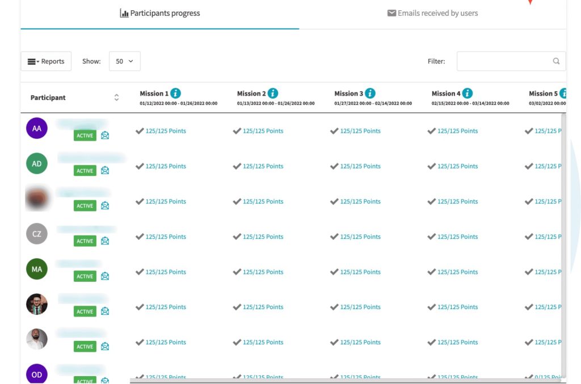
Task: Open bow-tie row's Mission 4 points
Action: pyautogui.click(x=458, y=307)
